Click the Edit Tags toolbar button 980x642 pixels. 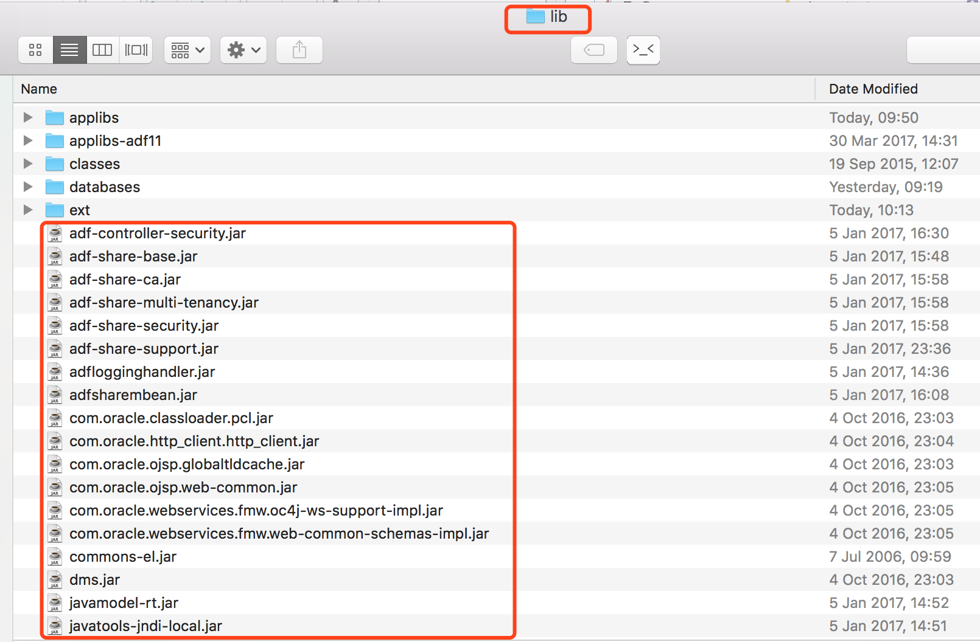coord(594,50)
